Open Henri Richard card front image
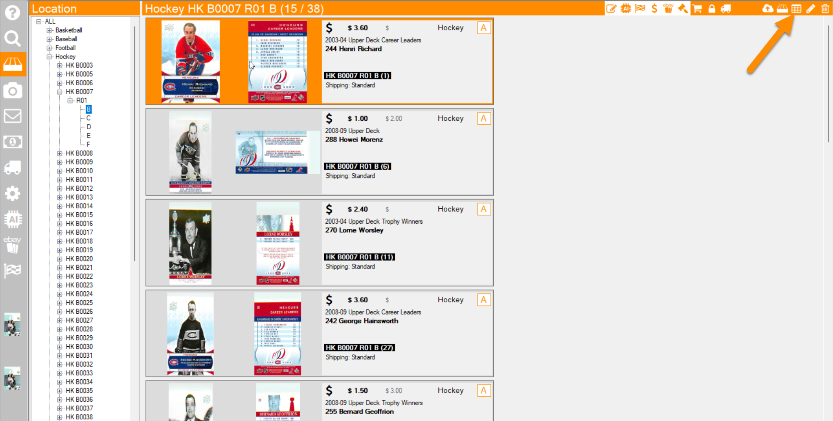This screenshot has height=421, width=833. click(x=190, y=62)
